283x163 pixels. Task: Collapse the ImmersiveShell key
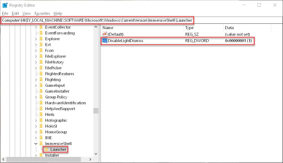coord(36,144)
